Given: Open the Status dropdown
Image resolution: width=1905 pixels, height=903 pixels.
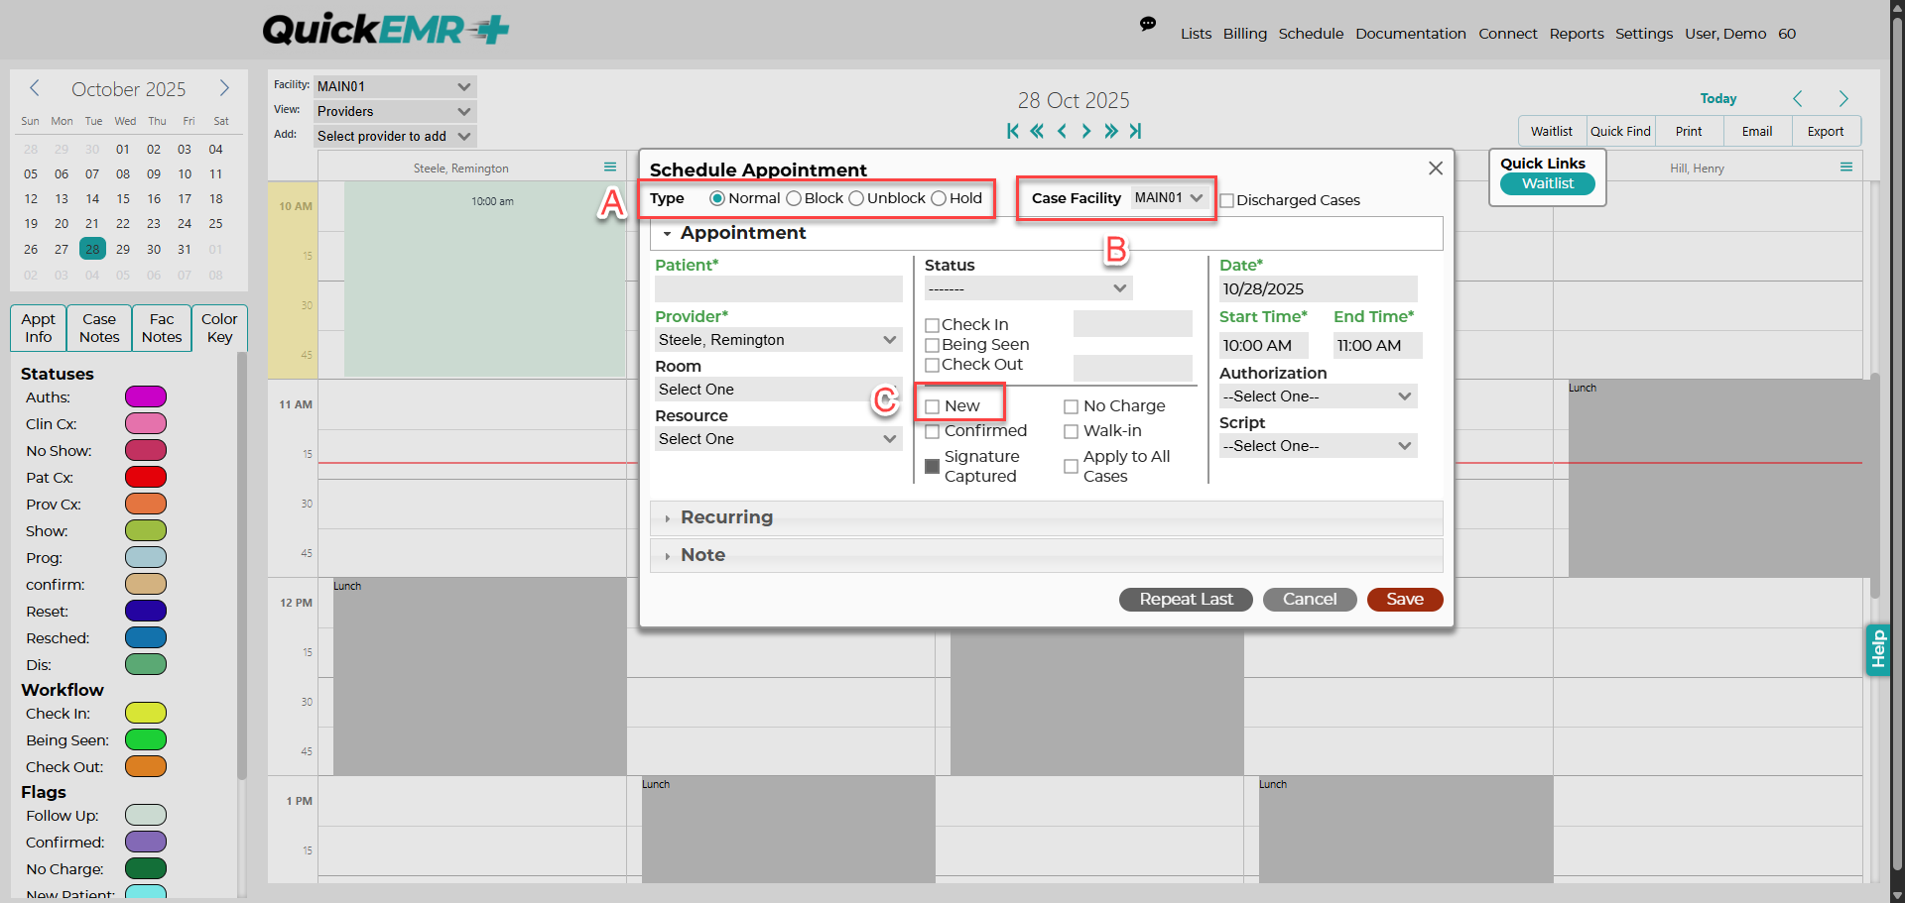Looking at the screenshot, I should pos(1028,288).
